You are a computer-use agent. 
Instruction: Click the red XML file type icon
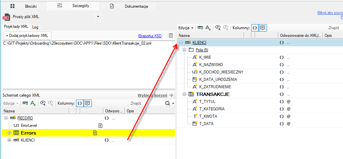tap(6, 17)
